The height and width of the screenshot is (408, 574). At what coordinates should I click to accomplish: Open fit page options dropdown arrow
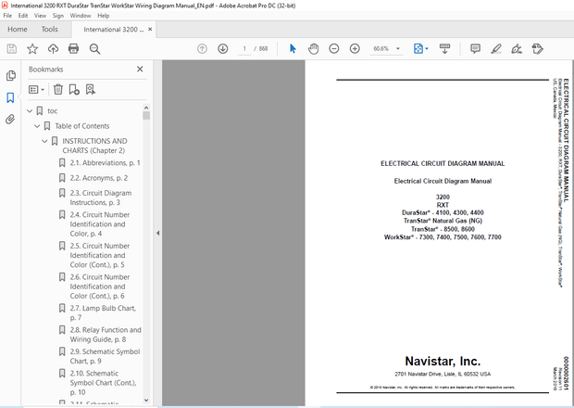coord(427,49)
